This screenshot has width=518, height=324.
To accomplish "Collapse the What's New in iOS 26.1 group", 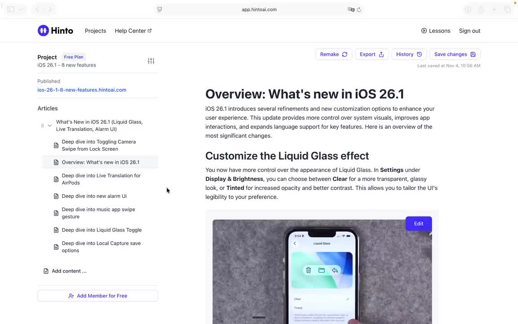I will tap(49, 126).
